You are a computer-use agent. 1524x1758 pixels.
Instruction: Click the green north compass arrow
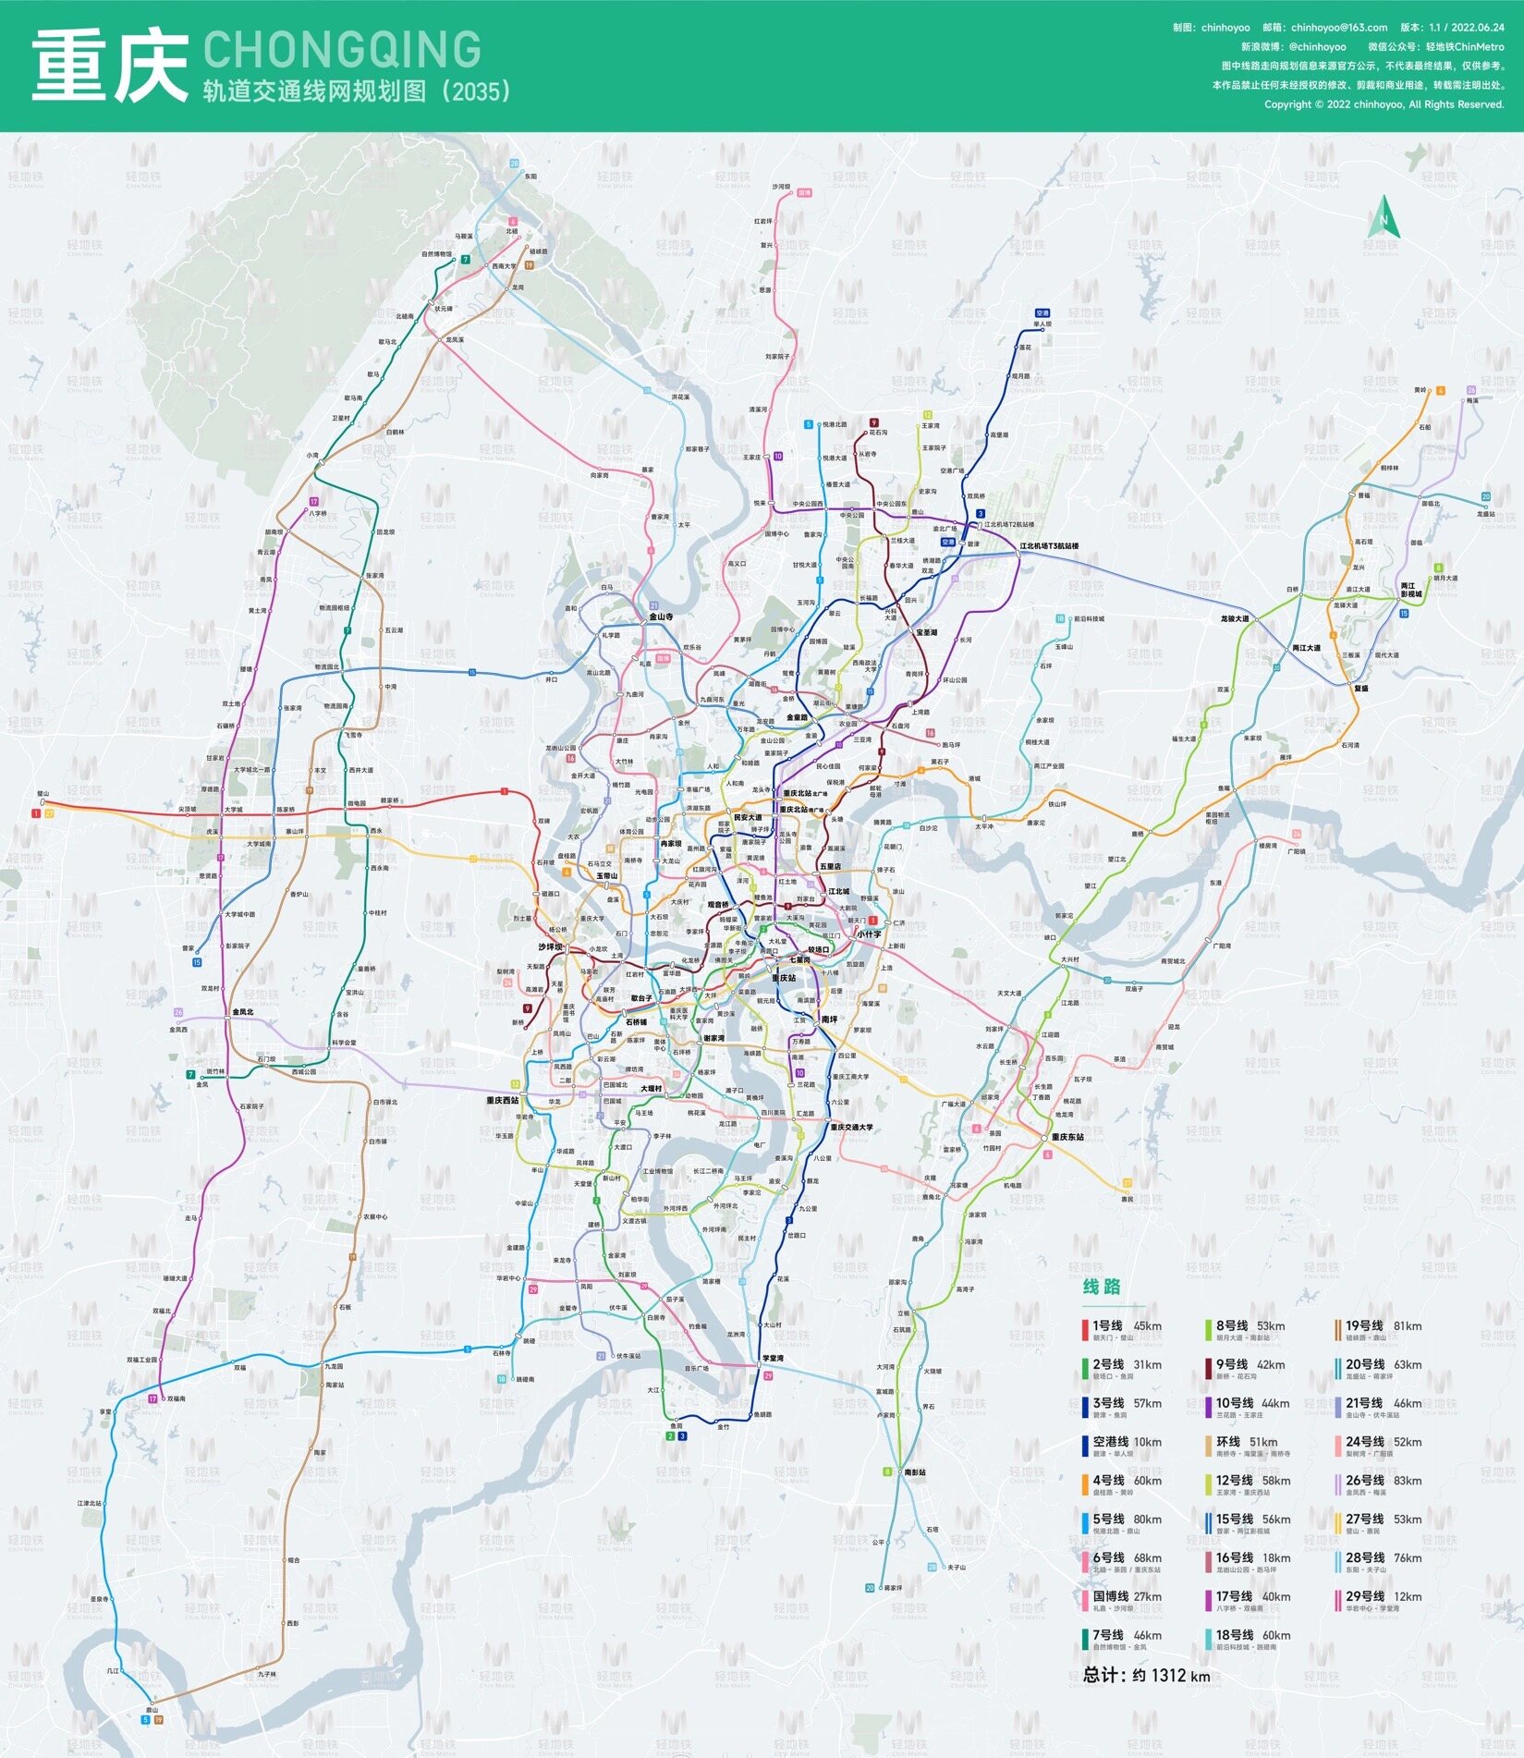1384,217
